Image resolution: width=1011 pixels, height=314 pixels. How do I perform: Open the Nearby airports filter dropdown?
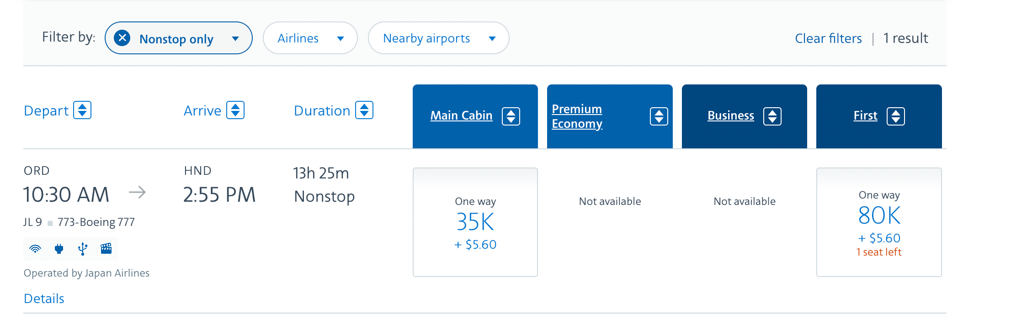pos(439,38)
